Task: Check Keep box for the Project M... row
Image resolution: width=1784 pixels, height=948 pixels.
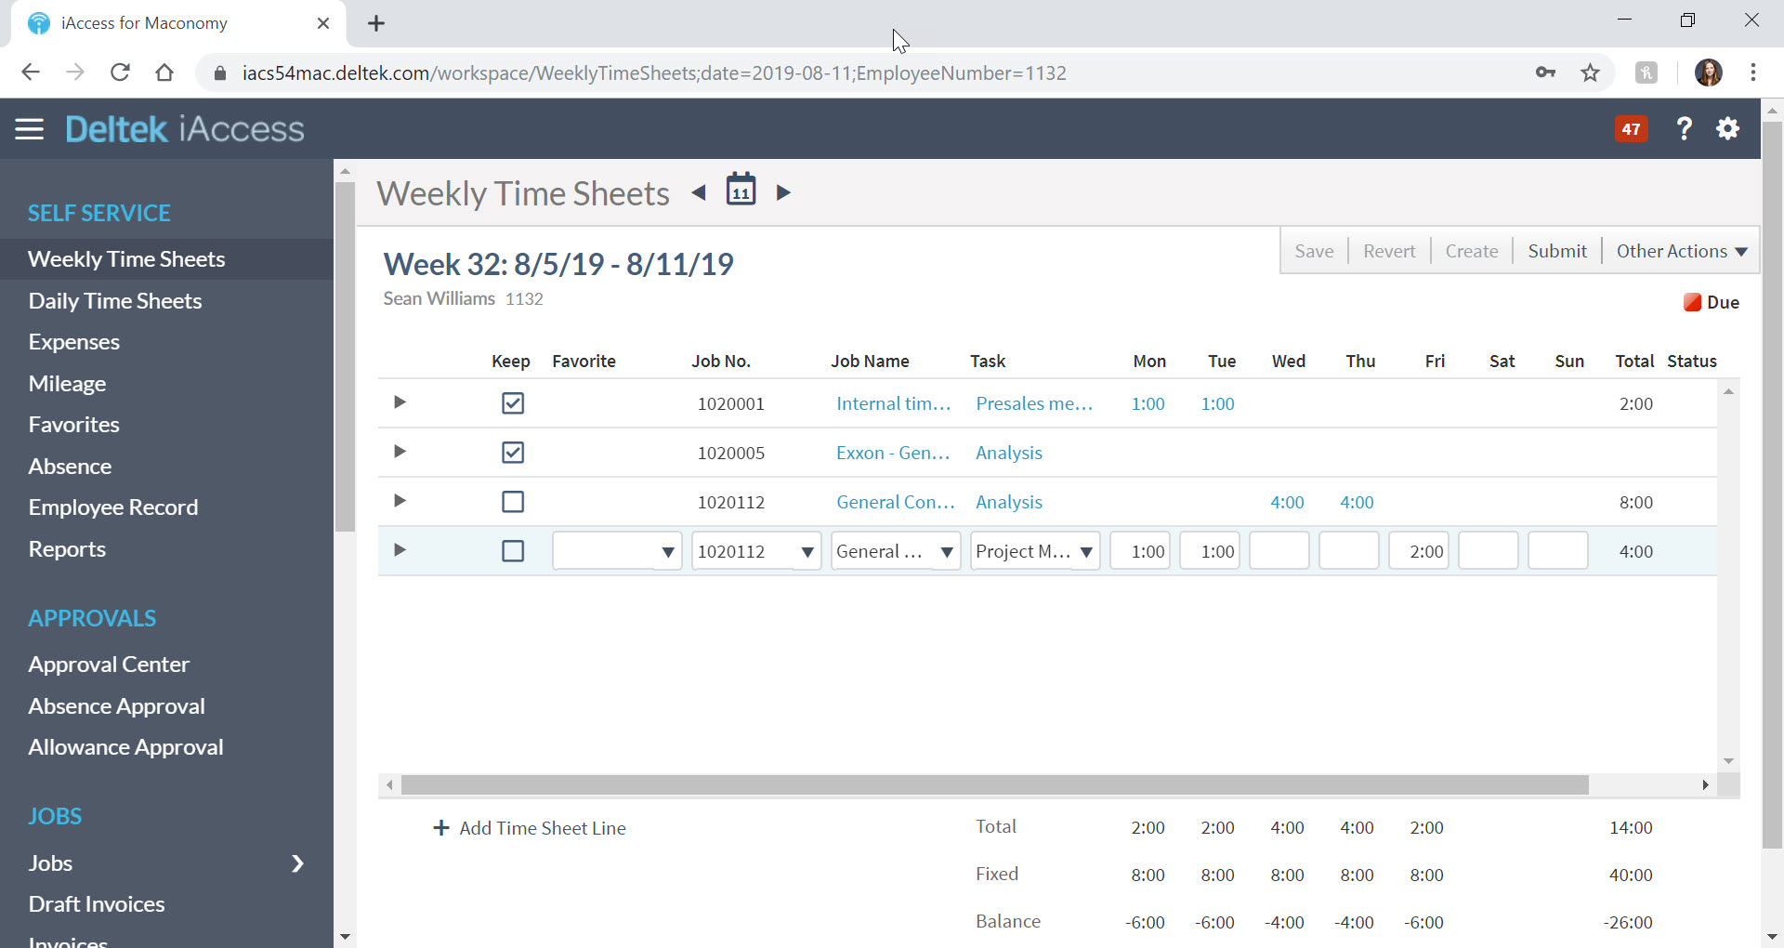Action: (512, 551)
